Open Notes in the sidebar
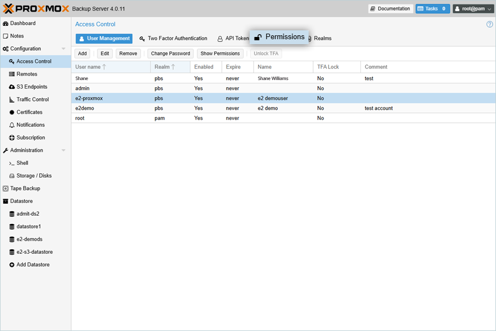This screenshot has height=331, width=496. point(17,36)
